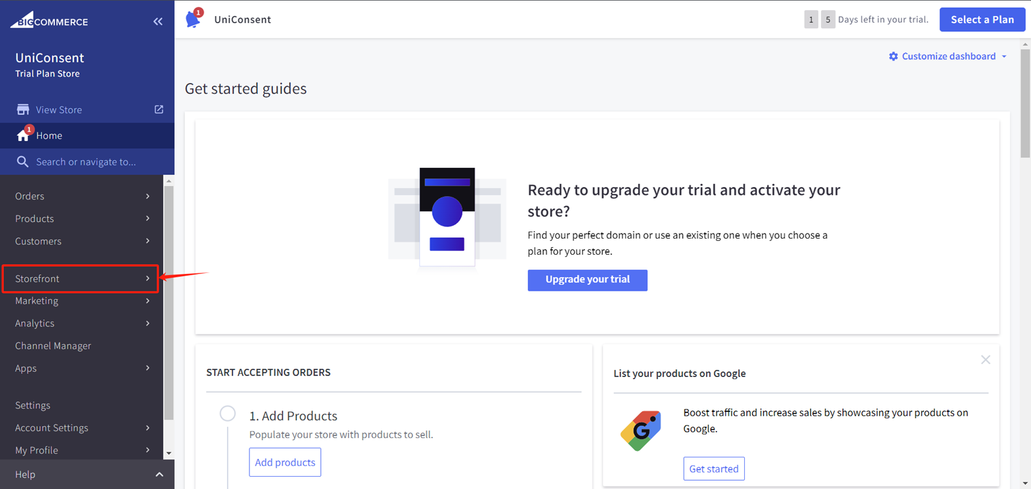Click the START ACCEPTING ORDERS heading

(268, 373)
